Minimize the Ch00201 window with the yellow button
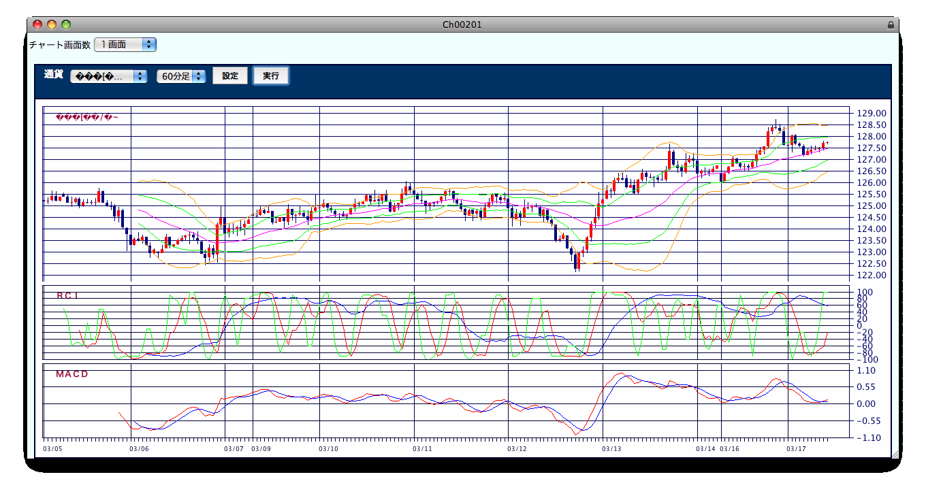 [52, 24]
